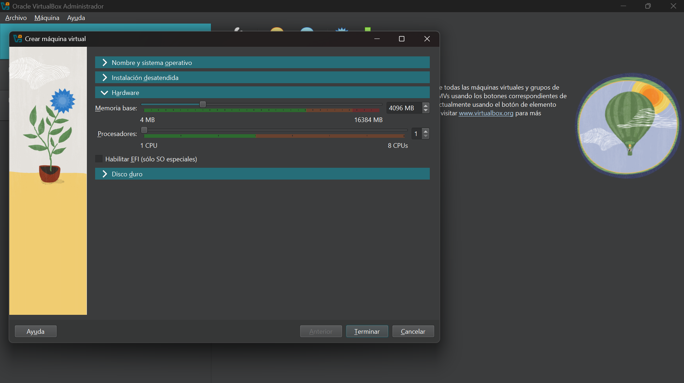Open the Máquina menu
This screenshot has height=383, width=684.
tap(47, 18)
